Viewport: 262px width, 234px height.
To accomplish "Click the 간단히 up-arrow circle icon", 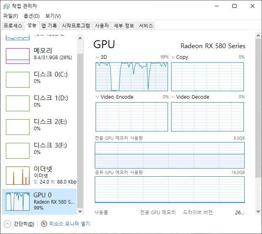I will pos(7,224).
